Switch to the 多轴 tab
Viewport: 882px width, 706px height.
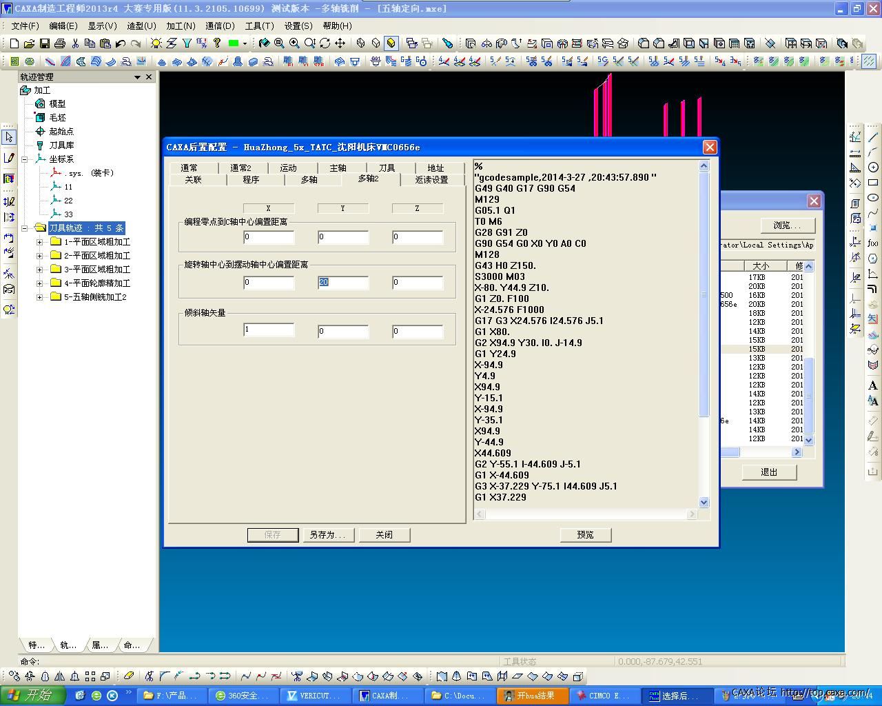click(309, 179)
